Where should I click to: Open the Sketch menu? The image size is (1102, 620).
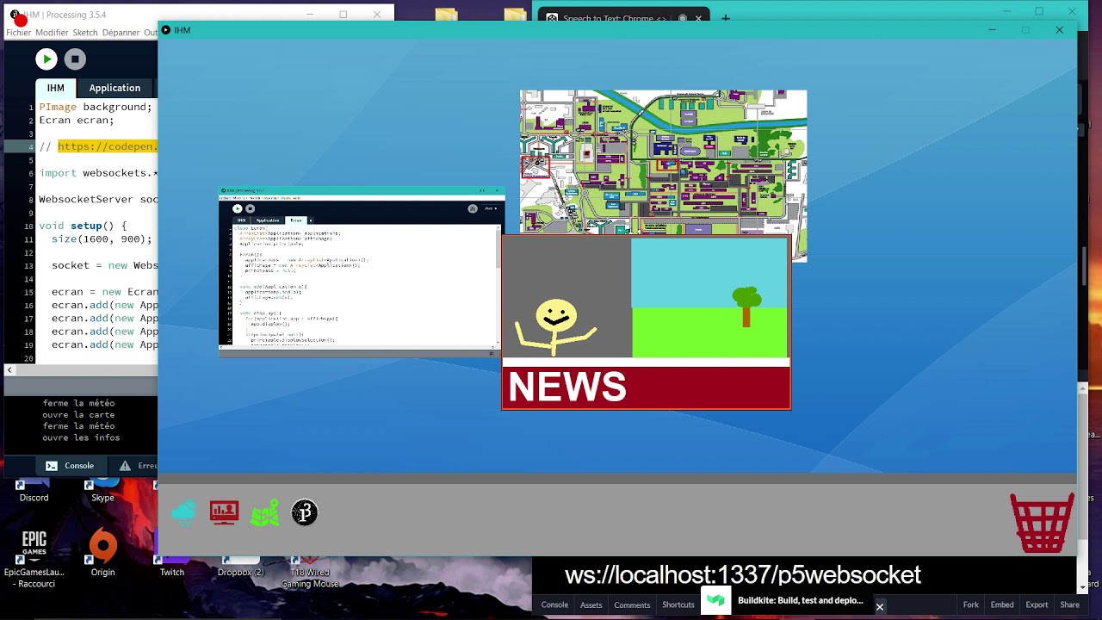point(85,33)
